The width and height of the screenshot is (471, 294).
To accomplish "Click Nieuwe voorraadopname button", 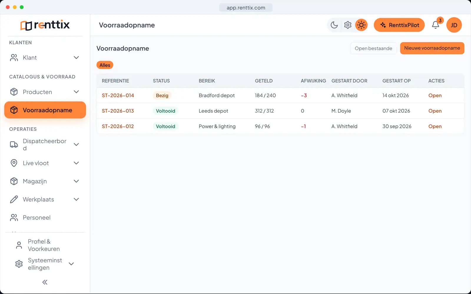I will [x=432, y=48].
